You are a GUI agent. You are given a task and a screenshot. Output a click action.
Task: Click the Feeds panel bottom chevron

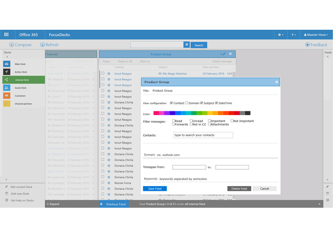327,179
